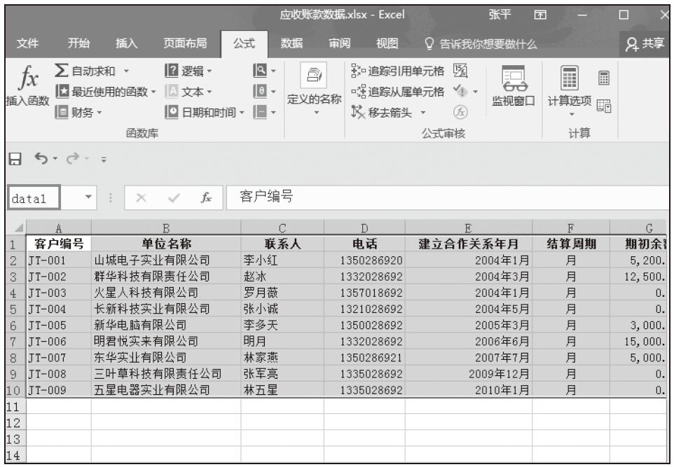Open the File (文件) menu

[28, 44]
